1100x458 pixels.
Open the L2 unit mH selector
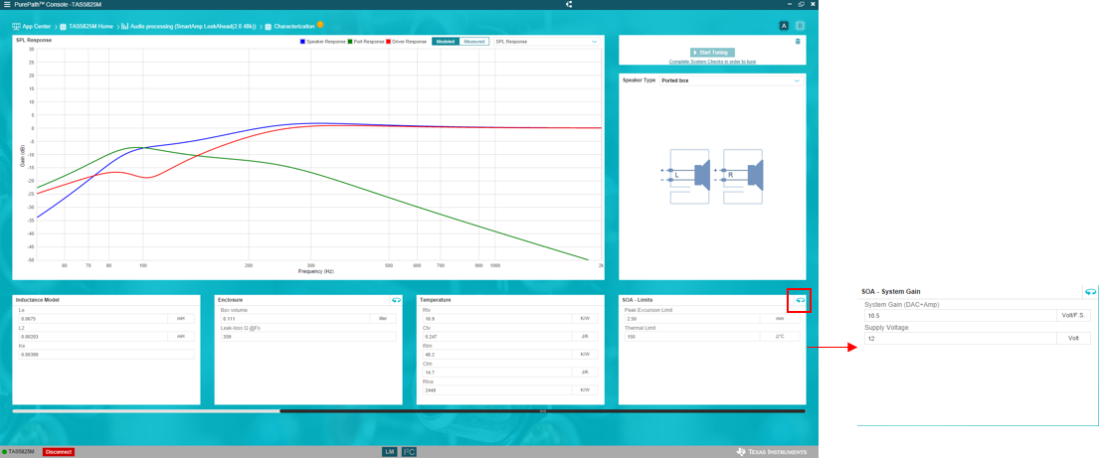click(181, 336)
